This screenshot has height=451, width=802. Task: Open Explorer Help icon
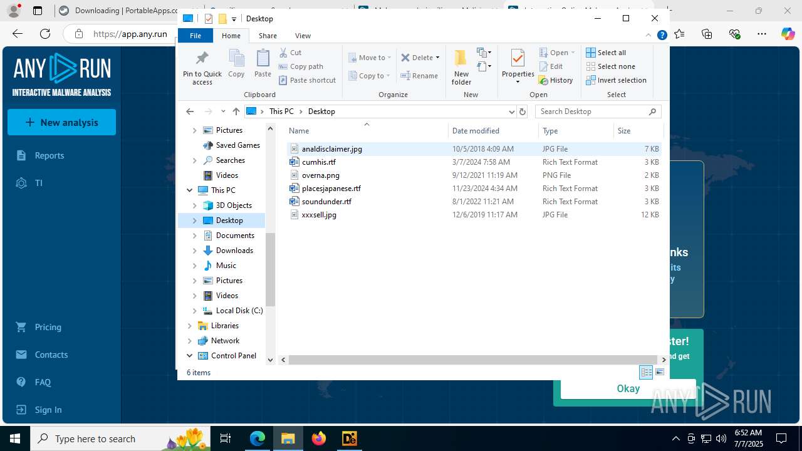pos(662,36)
